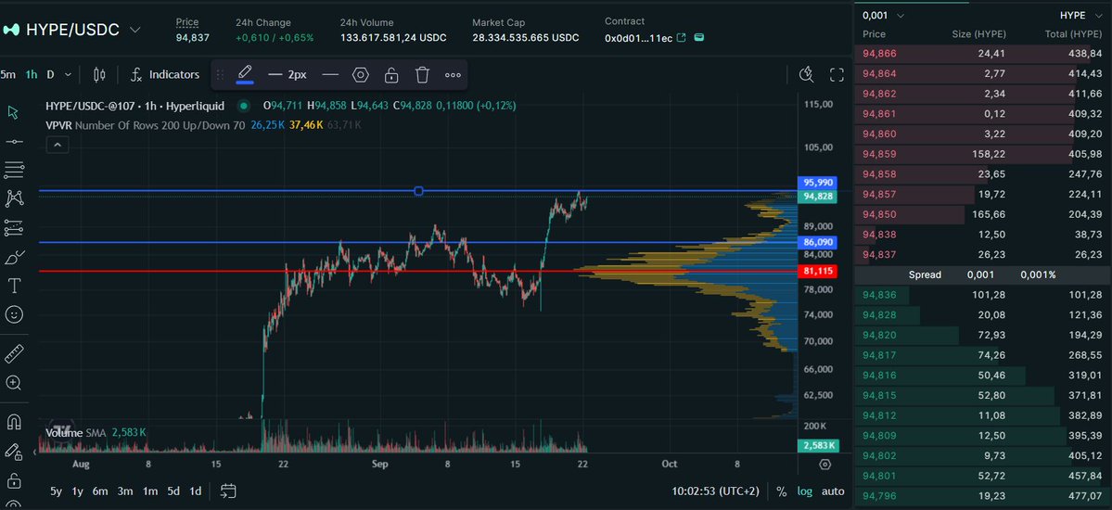
Task: Switch to the 5m timeframe
Action: (8, 74)
